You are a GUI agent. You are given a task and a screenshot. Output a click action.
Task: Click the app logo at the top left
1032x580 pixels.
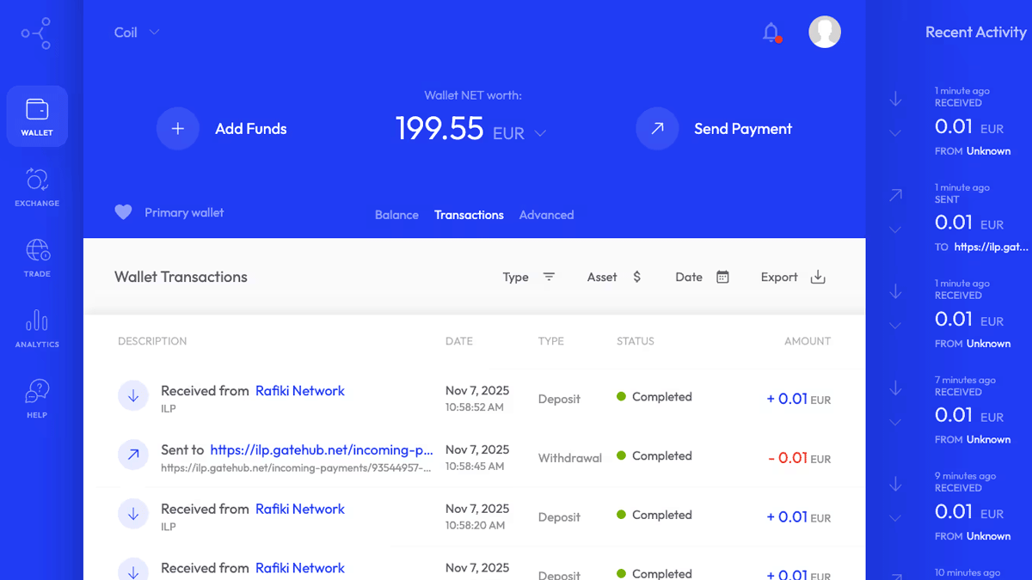[37, 33]
